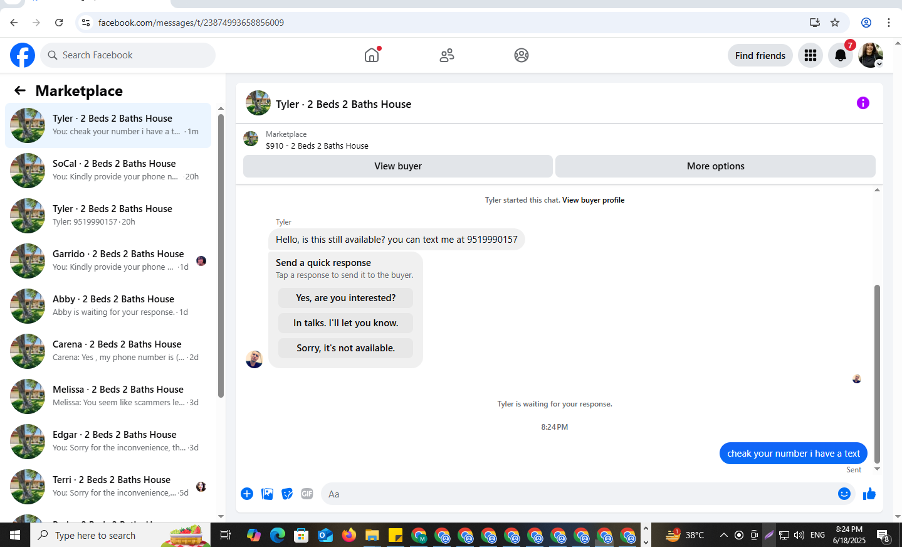Send quick response "Sorry, it's not available."
Screen dimensions: 902x547
(346, 348)
